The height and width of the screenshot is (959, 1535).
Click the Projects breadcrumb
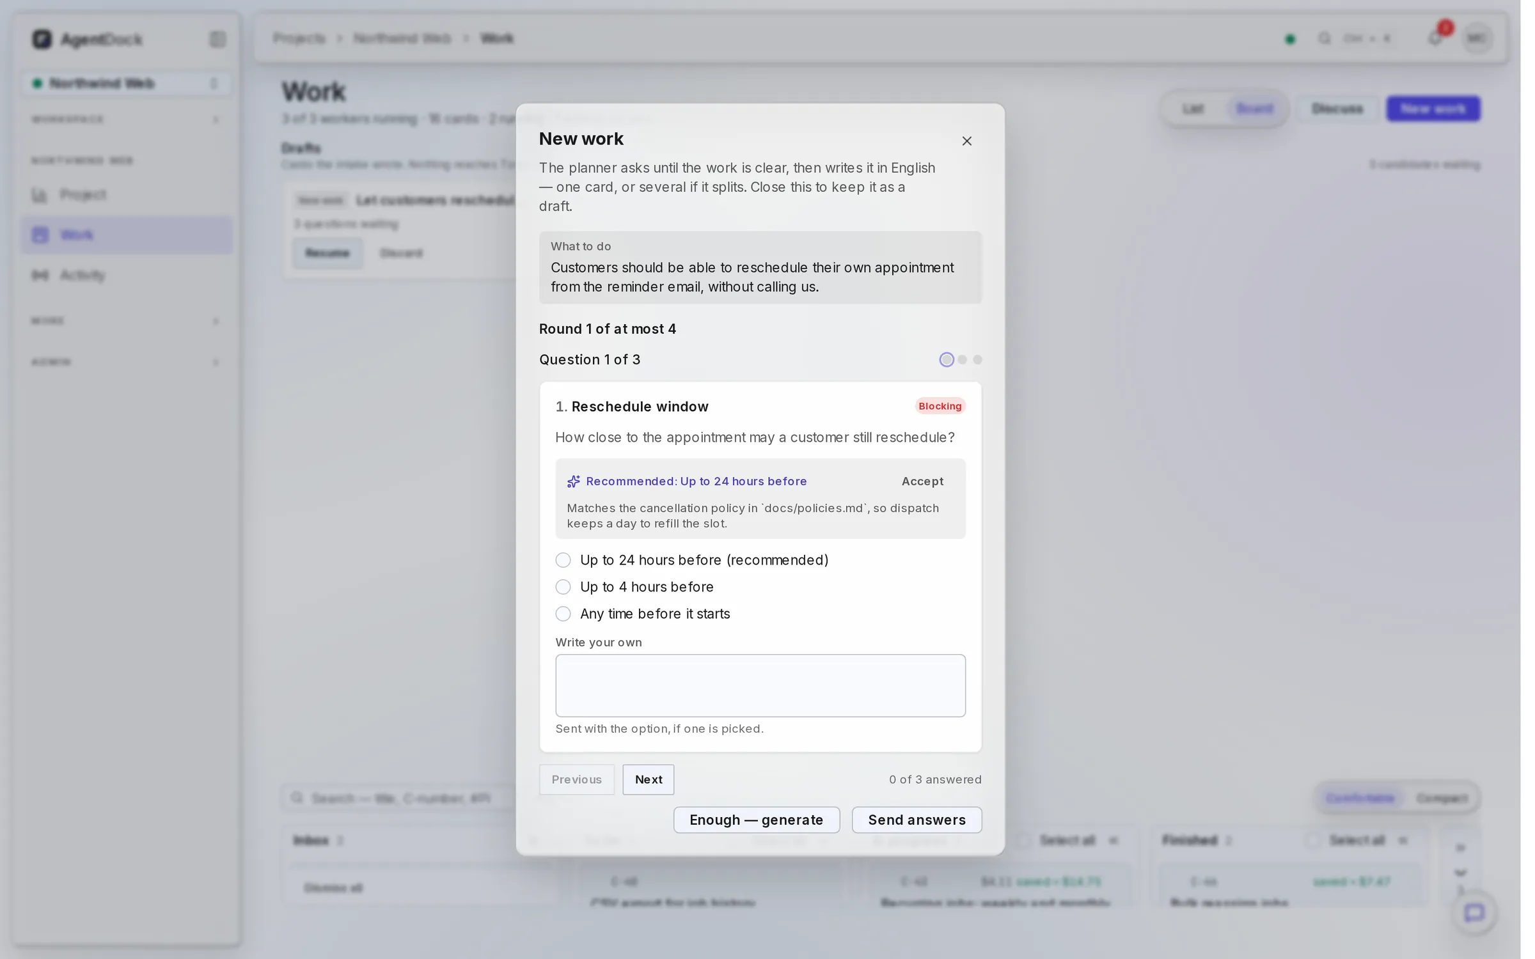pyautogui.click(x=299, y=38)
